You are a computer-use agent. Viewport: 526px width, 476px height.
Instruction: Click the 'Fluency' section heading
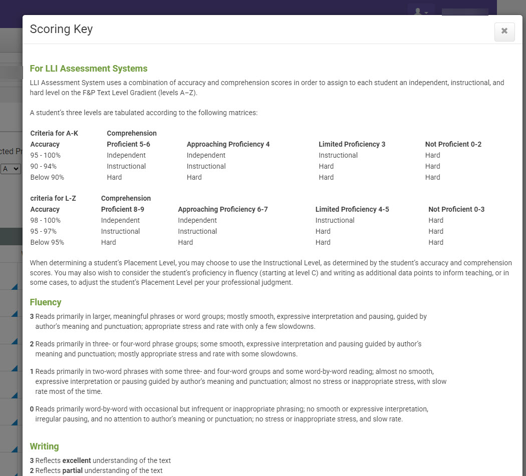[46, 302]
